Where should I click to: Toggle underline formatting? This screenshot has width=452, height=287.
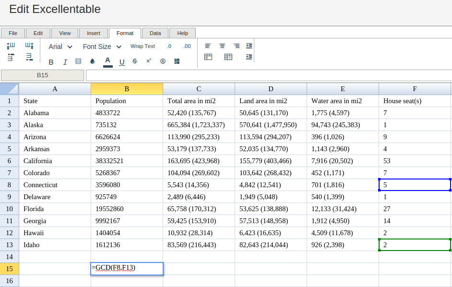pyautogui.click(x=122, y=62)
